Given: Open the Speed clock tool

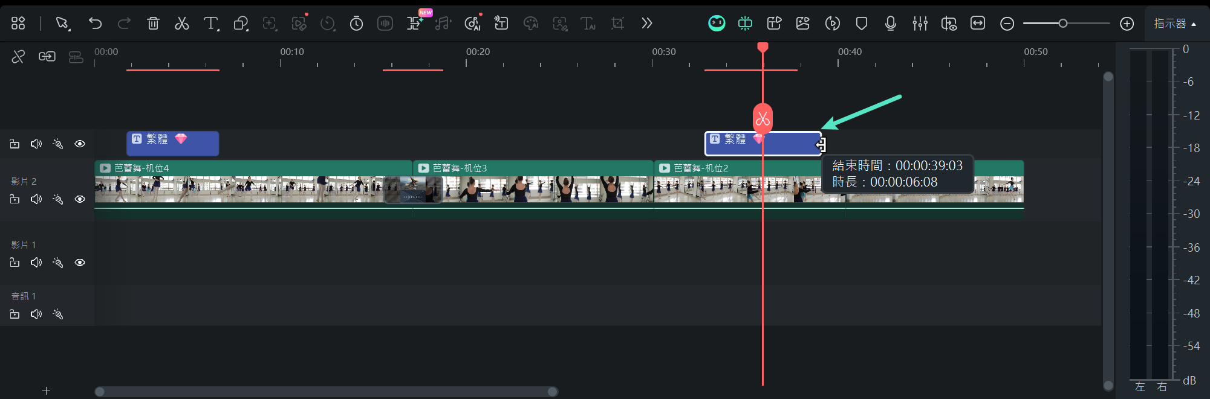Looking at the screenshot, I should tap(356, 24).
